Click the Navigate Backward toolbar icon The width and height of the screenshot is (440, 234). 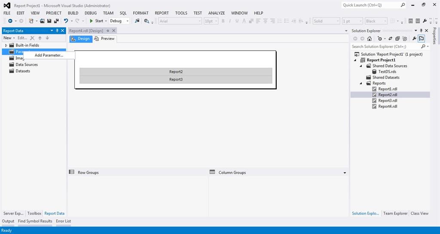coord(10,21)
